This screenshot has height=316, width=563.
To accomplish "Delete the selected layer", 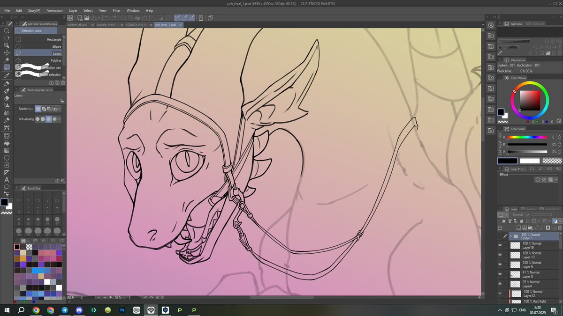I will tap(559, 228).
